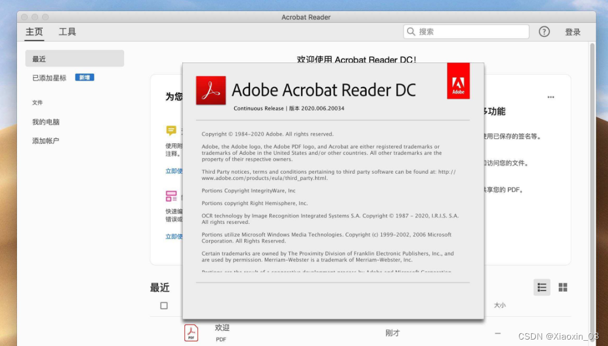Viewport: 608px width, 346px height.
Task: Switch to list view icon
Action: (x=542, y=287)
